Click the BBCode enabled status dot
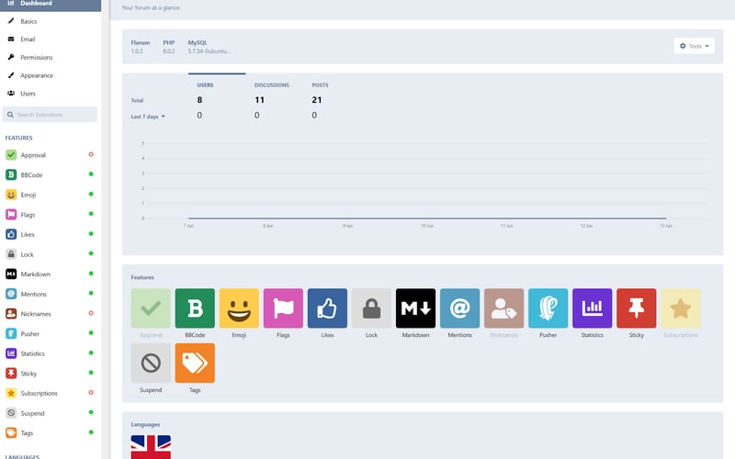 [91, 174]
